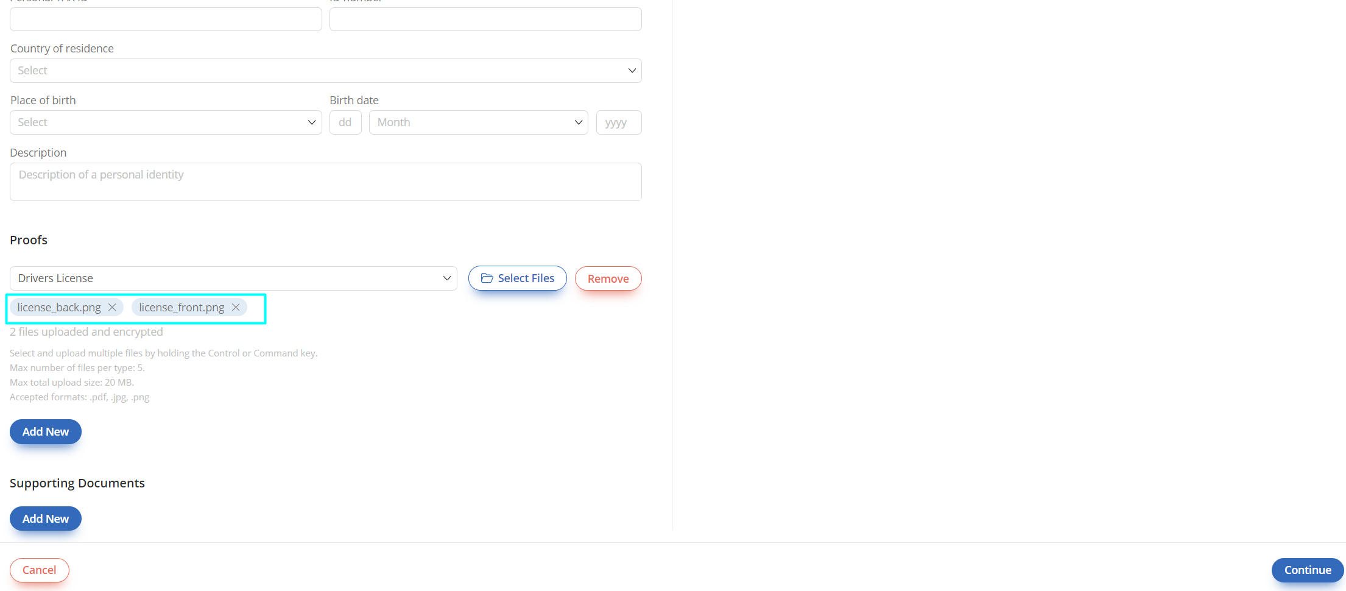Click the '2 files uploaded and encrypted' text
Screen dimensions: 1346x591
(86, 332)
